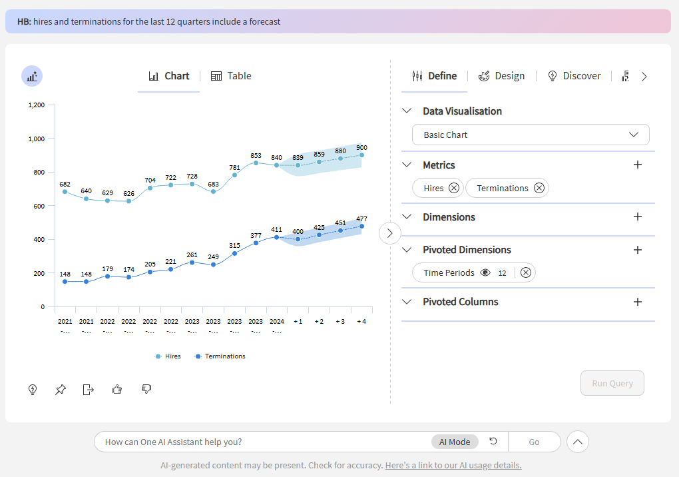Give thumbs down feedback
The width and height of the screenshot is (679, 477).
coord(146,390)
